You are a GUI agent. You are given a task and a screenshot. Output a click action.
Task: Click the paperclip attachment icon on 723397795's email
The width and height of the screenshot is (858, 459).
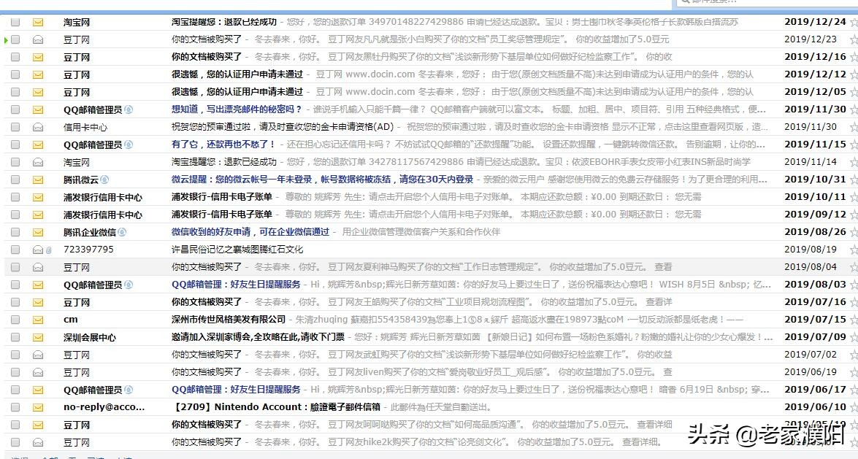pyautogui.click(x=47, y=249)
